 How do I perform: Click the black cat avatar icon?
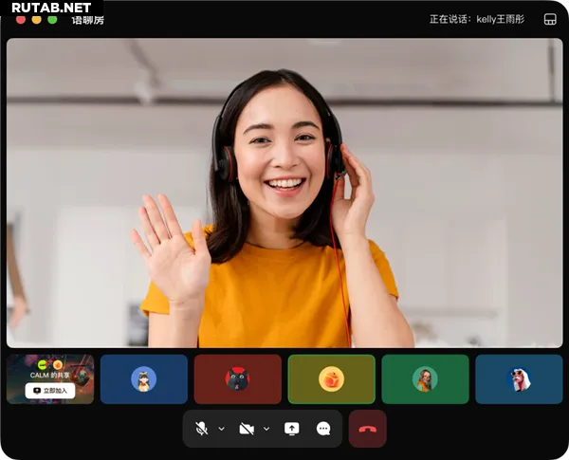237,379
